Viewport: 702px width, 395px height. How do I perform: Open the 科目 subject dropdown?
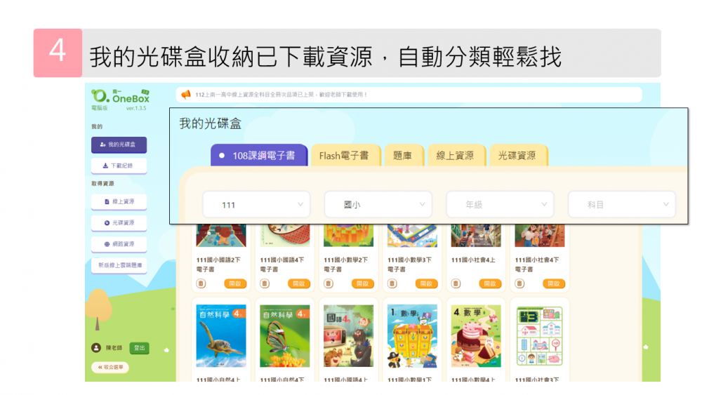tap(621, 205)
